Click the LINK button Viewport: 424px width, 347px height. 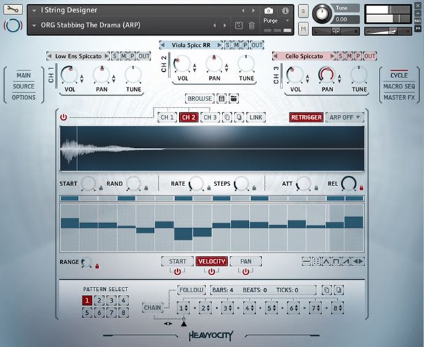click(256, 118)
